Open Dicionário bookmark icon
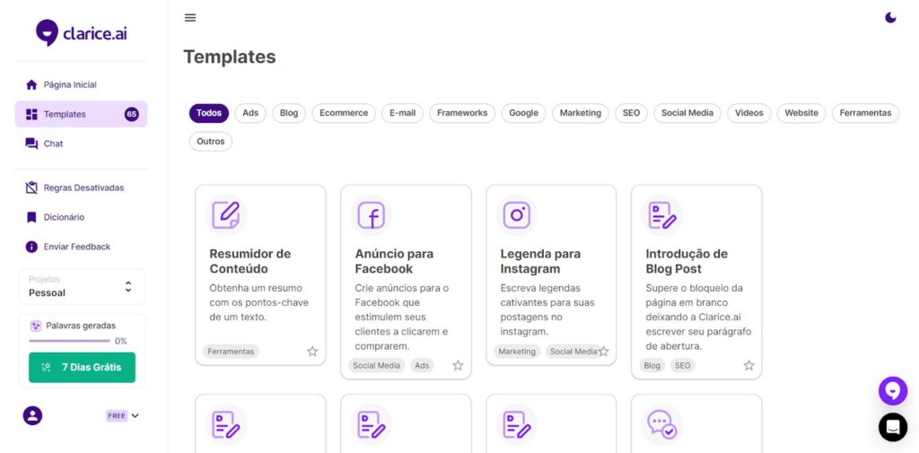The height and width of the screenshot is (453, 919). (x=32, y=217)
